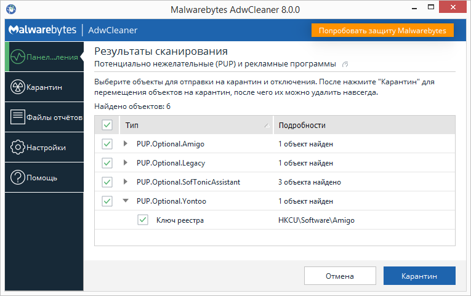Viewport: 471px width, 296px height.
Task: Expand the PUP.Optional.SofTonicAssistant row
Action: [126, 182]
